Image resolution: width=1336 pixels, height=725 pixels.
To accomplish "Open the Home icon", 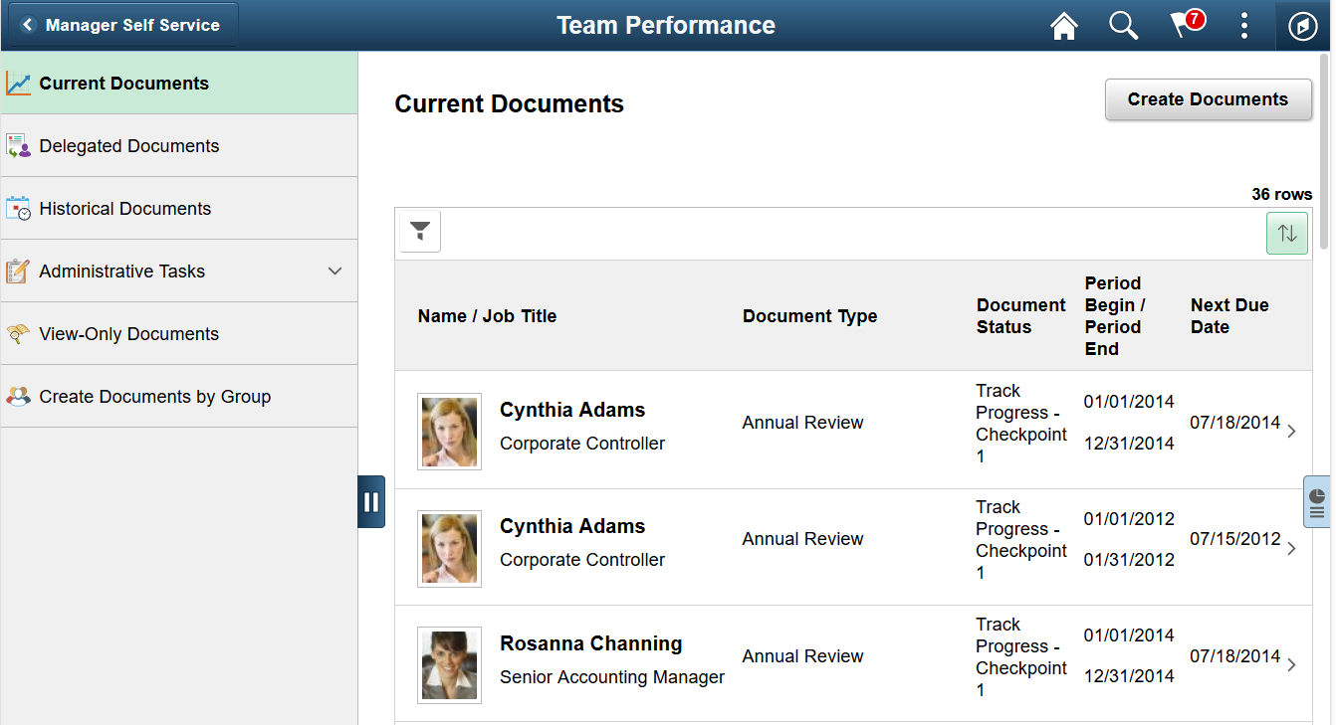I will (1064, 26).
